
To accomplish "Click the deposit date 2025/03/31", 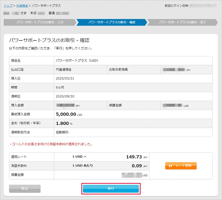I will tap(65, 79).
